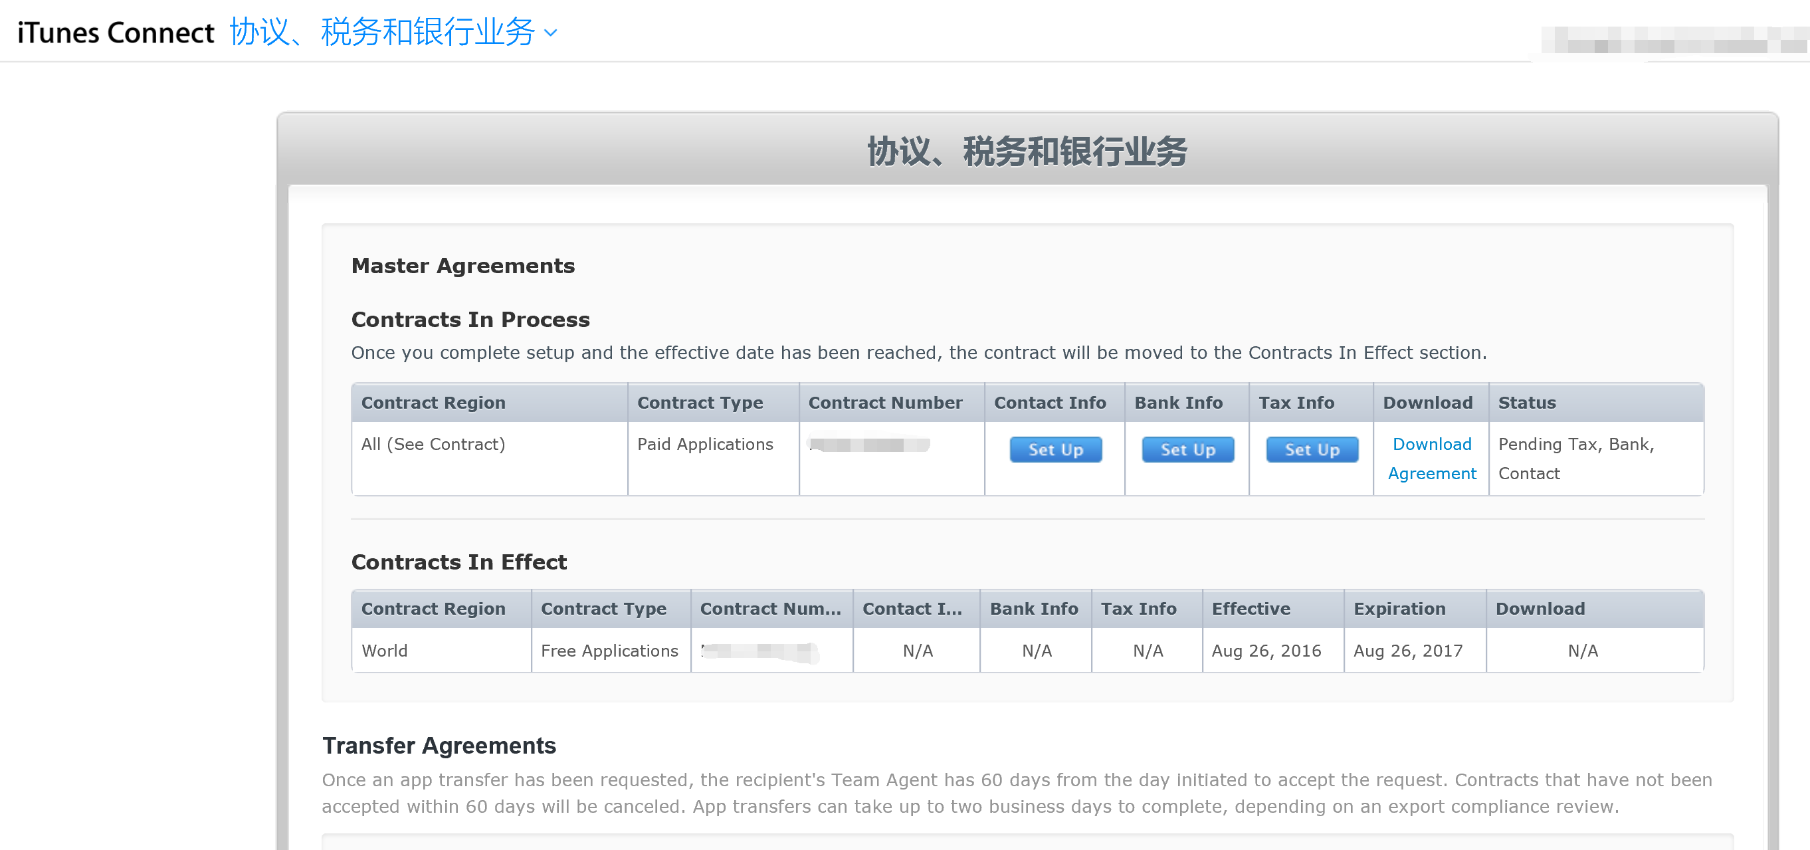The image size is (1810, 850).
Task: Click the Download Agreement link
Action: click(1432, 459)
